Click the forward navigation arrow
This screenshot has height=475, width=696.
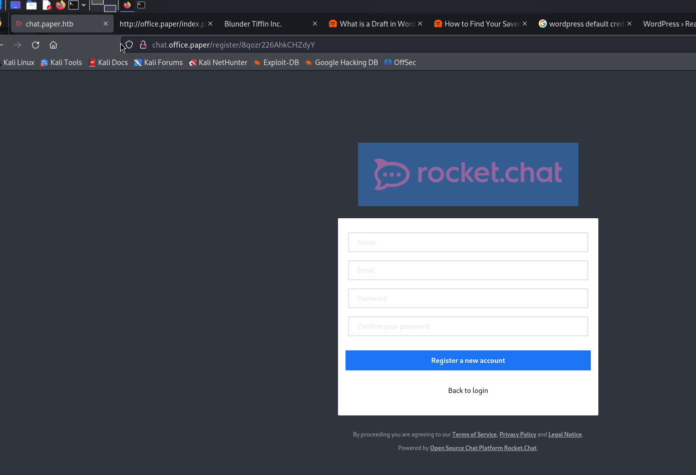click(18, 45)
